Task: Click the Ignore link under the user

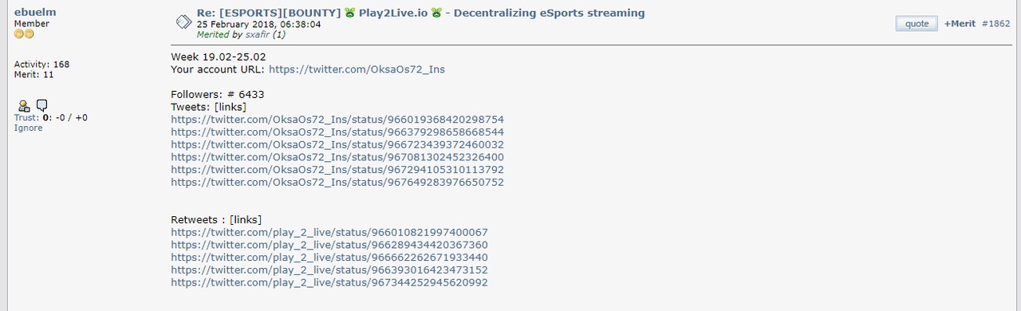Action: pyautogui.click(x=29, y=128)
